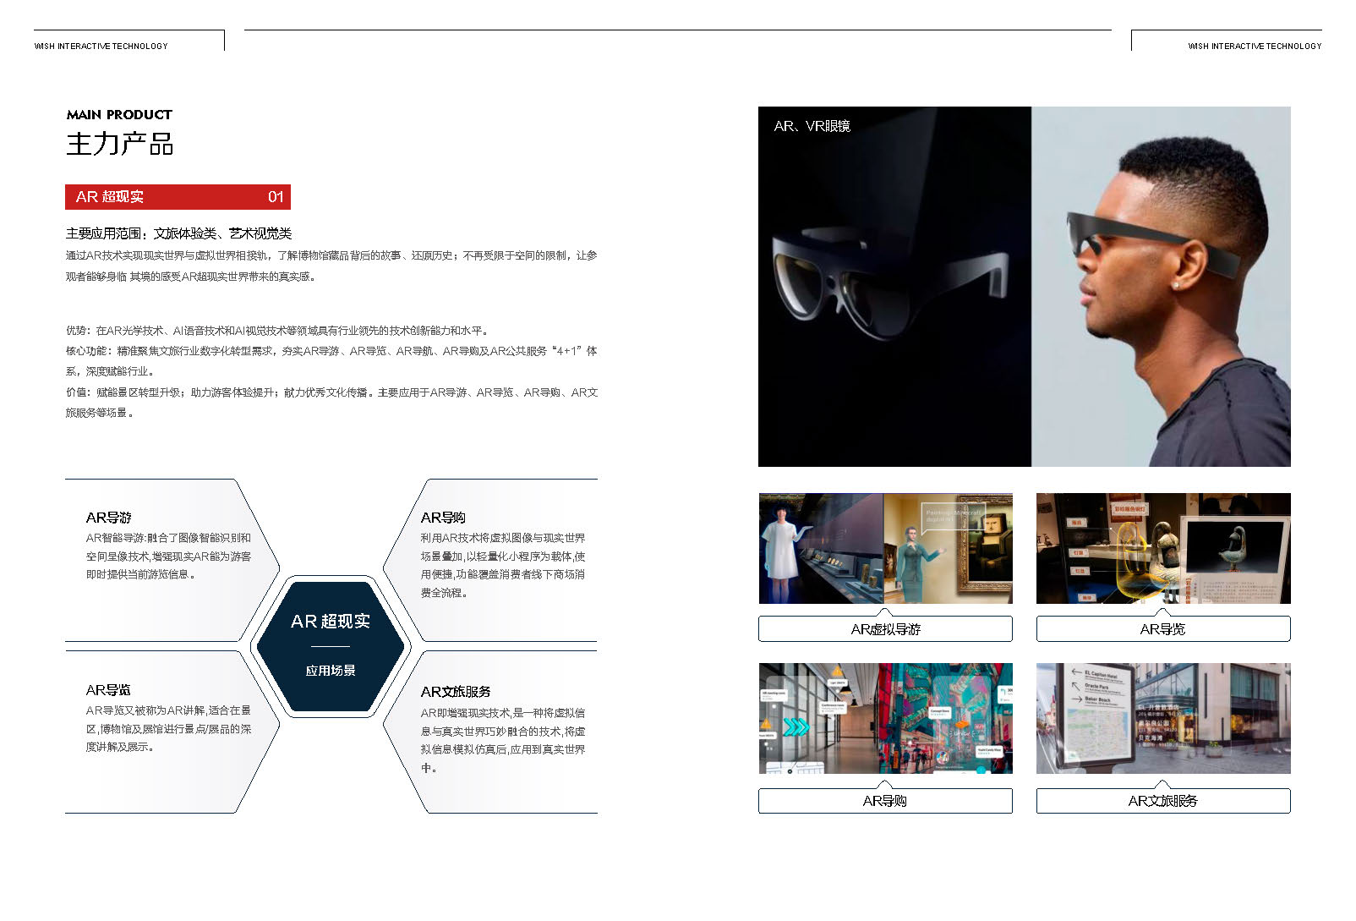1356x921 pixels.
Task: Open the virtual guide museum thumbnail
Action: tap(885, 548)
